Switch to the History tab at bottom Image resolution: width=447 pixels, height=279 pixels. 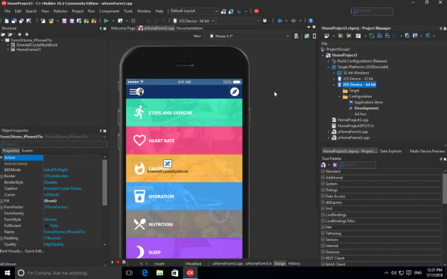294,263
